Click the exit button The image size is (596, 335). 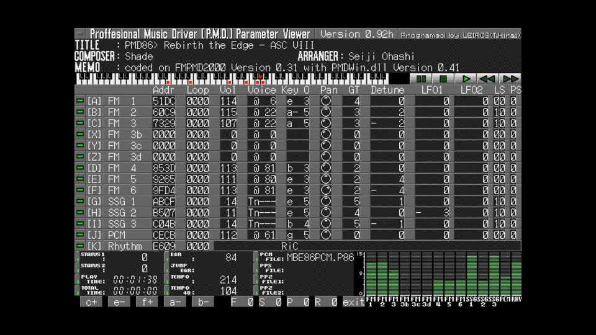tap(353, 302)
